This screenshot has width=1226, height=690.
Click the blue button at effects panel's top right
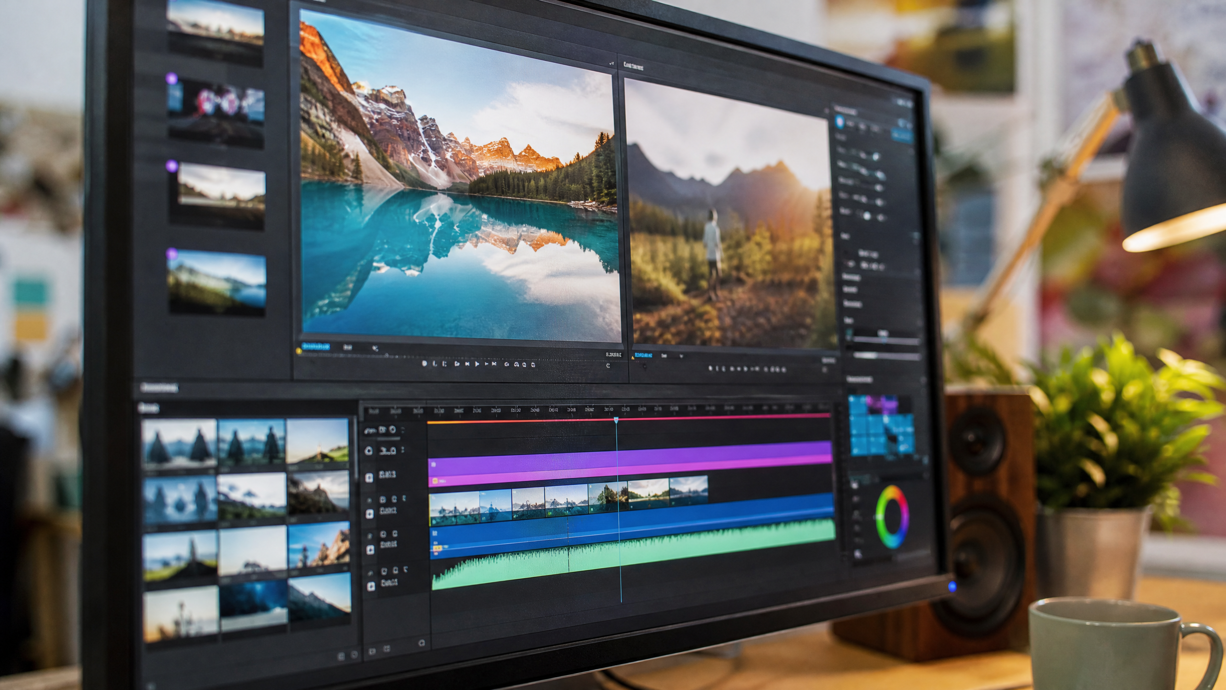(x=901, y=136)
